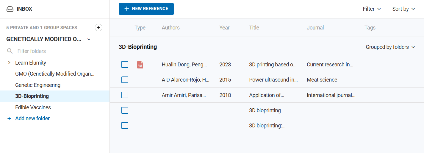
Task: Tick the checkbox for the 2023 Hualin Dong reference
Action: click(125, 65)
